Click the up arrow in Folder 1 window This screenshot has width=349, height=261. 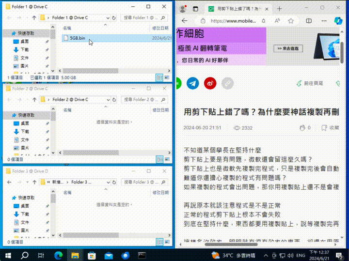click(34, 18)
